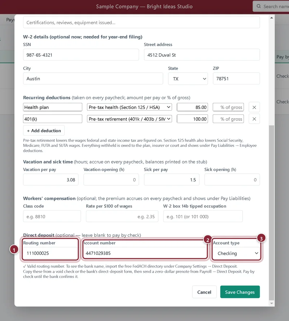Click Health plan % of gross field
This screenshot has width=289, height=321.
point(228,107)
